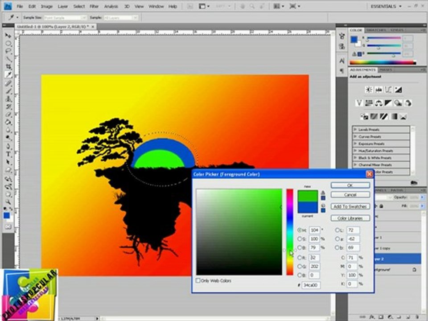
Task: Open the Filter menu
Action: [94, 6]
